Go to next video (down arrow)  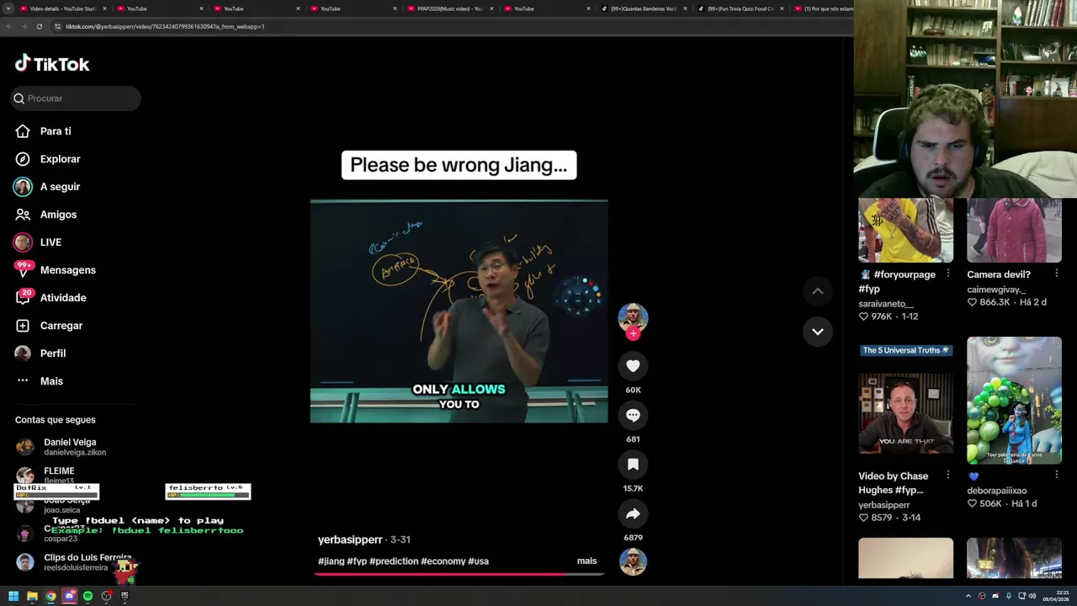point(817,332)
